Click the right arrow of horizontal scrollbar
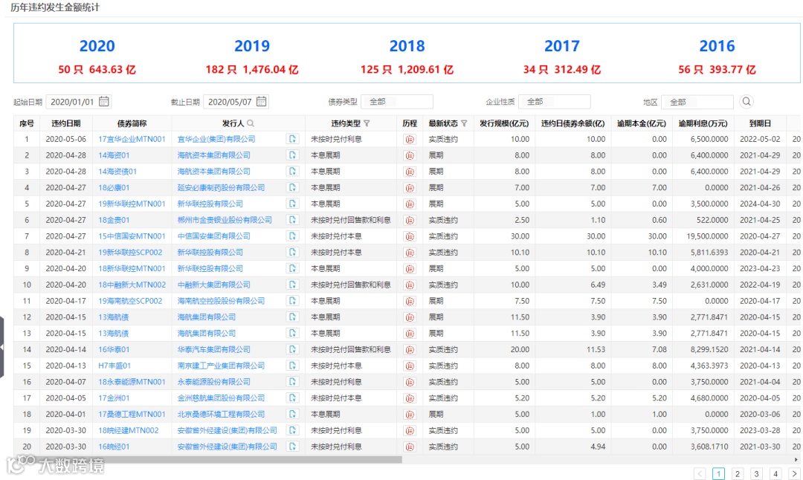The height and width of the screenshot is (480, 803). click(796, 459)
